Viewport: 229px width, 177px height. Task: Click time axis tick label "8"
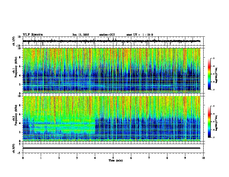167,158
